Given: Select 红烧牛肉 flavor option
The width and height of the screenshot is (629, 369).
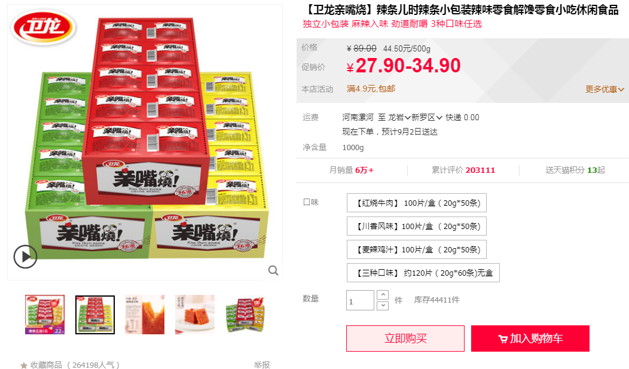Looking at the screenshot, I should pos(416,203).
